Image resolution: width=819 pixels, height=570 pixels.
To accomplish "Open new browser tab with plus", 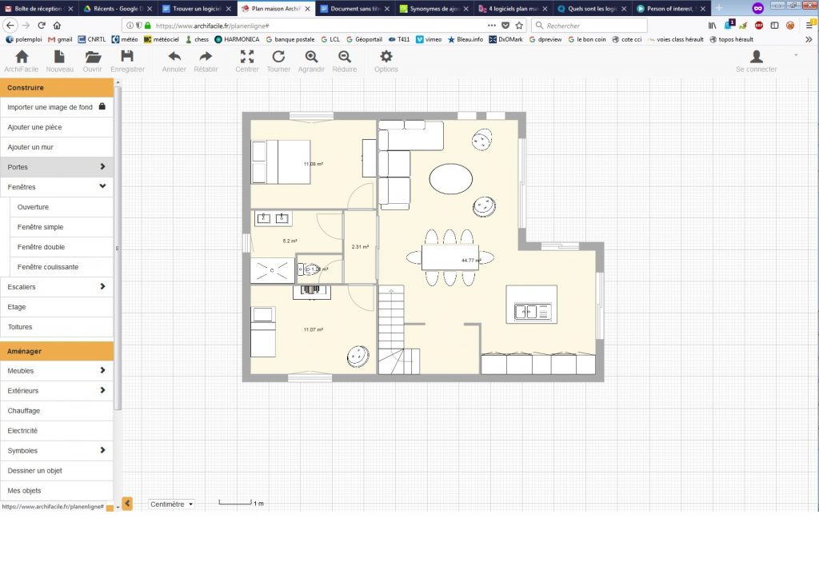I will pyautogui.click(x=719, y=8).
